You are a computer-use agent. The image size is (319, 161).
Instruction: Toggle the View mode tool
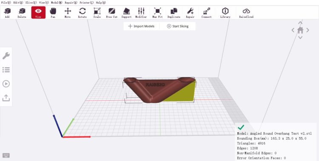38,13
